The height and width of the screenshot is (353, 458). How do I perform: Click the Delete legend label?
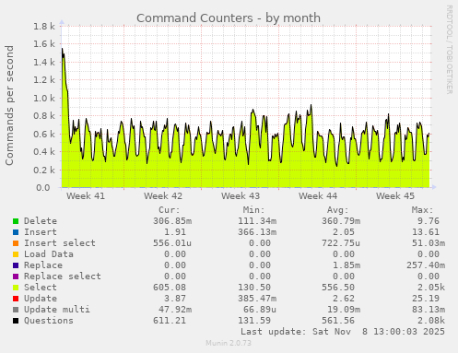tap(41, 221)
